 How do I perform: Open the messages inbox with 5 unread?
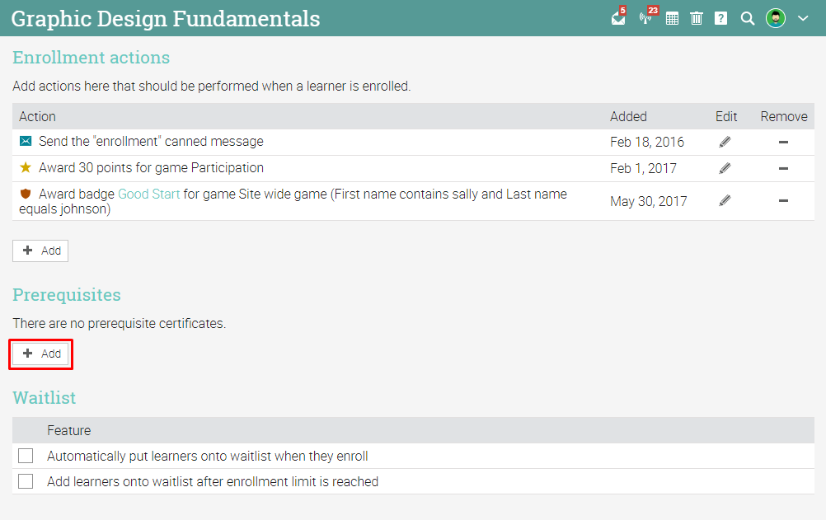pyautogui.click(x=618, y=18)
